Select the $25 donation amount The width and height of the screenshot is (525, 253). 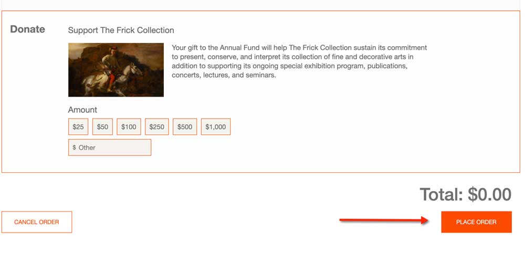point(78,127)
